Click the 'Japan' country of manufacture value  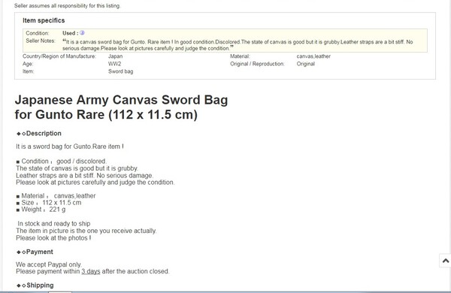(115, 56)
